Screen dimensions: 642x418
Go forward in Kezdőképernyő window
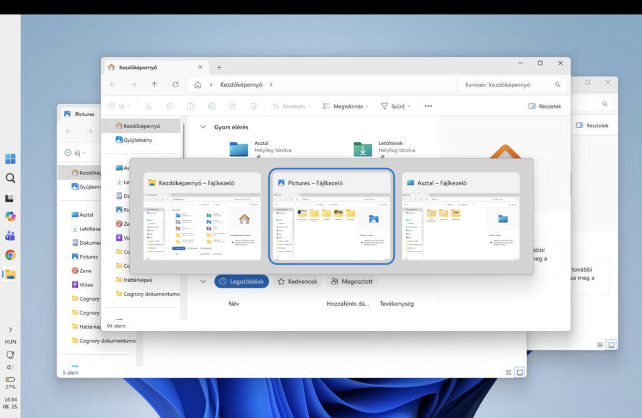tap(134, 85)
